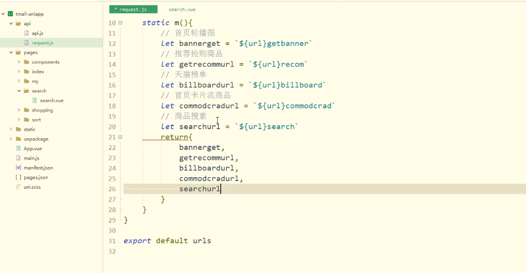
Task: Open pages.json in the file tree
Action: tap(36, 178)
